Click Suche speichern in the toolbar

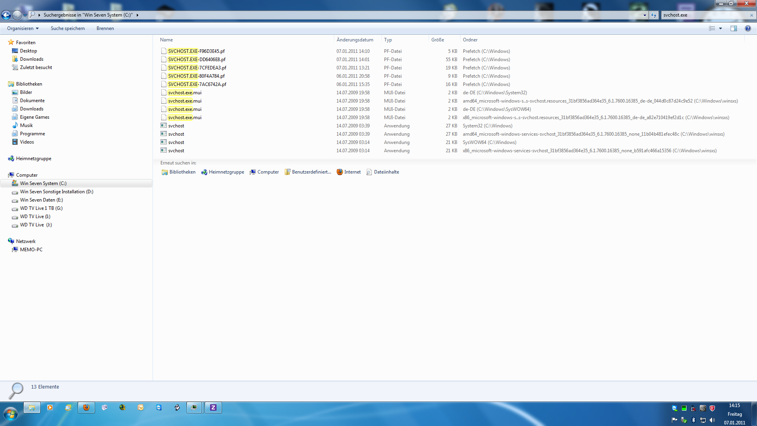pos(67,28)
